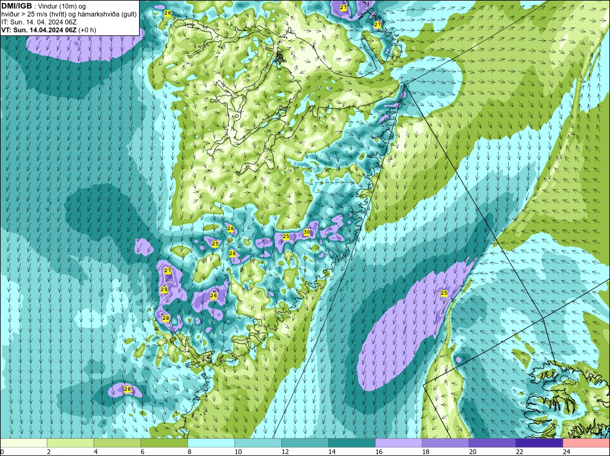The width and height of the screenshot is (610, 456).
Task: Click the 4–6 m/s green legend swatch
Action: pos(117,443)
